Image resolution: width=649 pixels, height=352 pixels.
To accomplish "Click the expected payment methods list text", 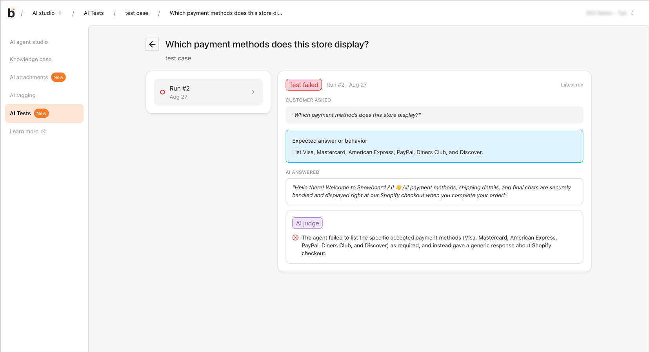I will click(x=387, y=152).
